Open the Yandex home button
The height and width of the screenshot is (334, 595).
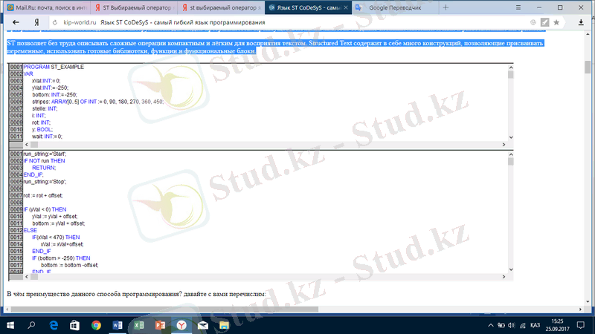click(x=36, y=22)
